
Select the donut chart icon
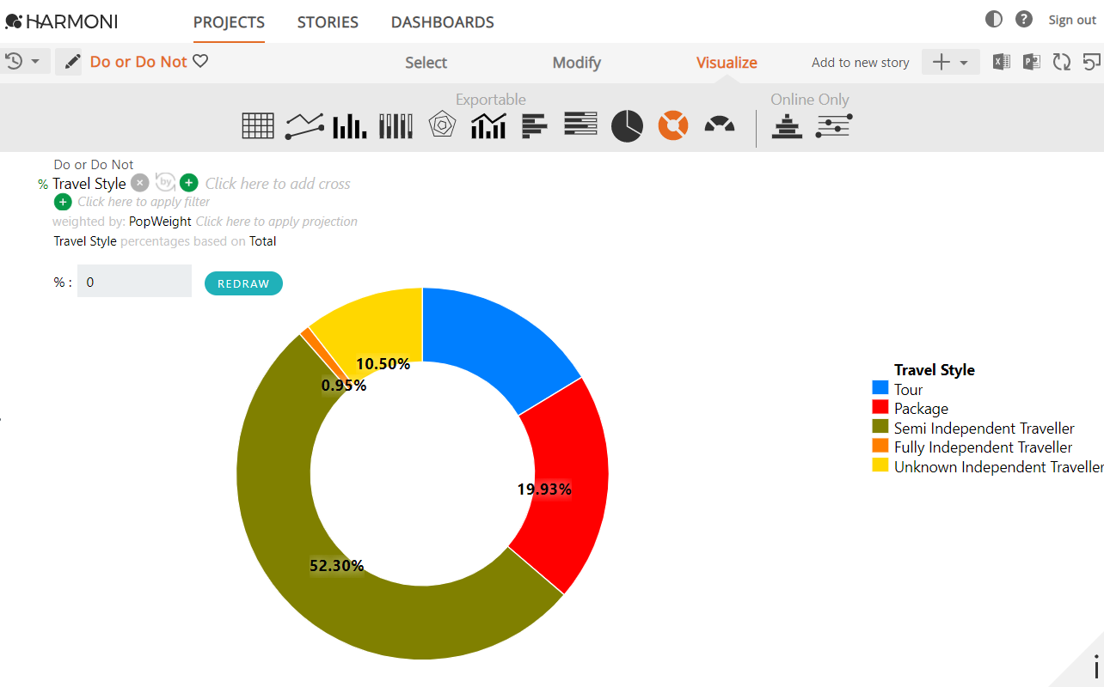click(x=673, y=125)
